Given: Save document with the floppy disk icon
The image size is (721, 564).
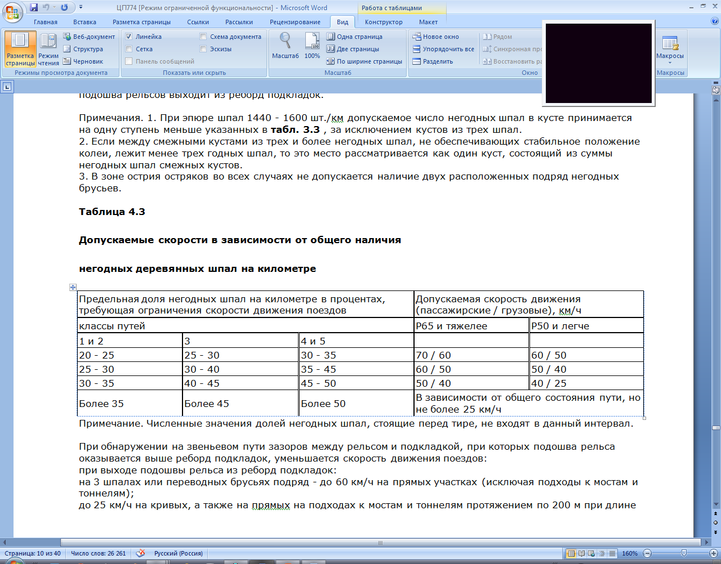Looking at the screenshot, I should 34,7.
